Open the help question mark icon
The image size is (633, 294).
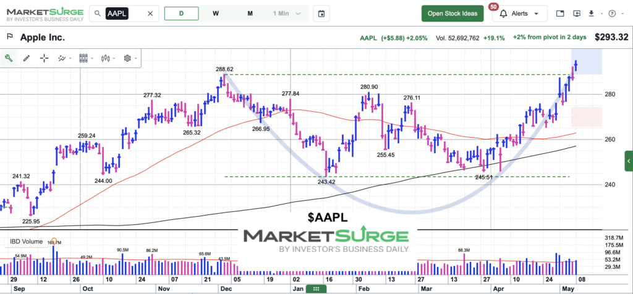pyautogui.click(x=612, y=14)
